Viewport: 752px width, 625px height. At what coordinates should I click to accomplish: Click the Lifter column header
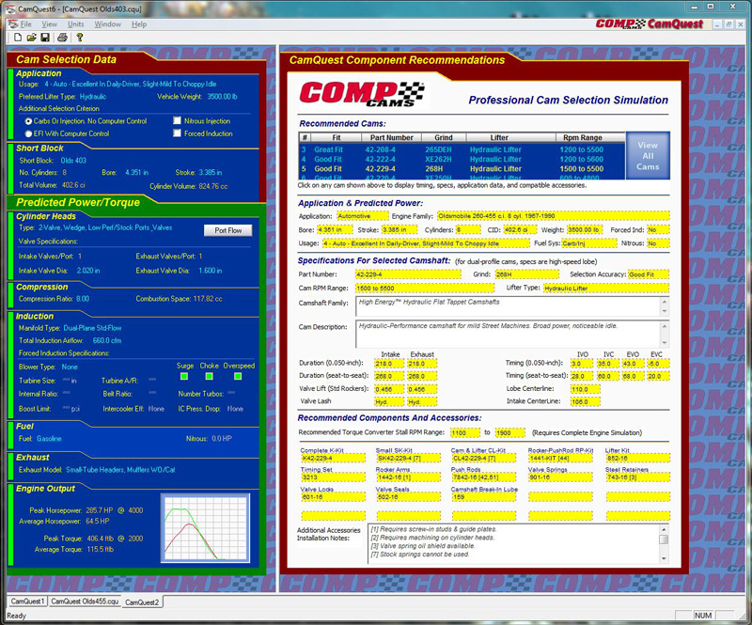click(x=499, y=137)
